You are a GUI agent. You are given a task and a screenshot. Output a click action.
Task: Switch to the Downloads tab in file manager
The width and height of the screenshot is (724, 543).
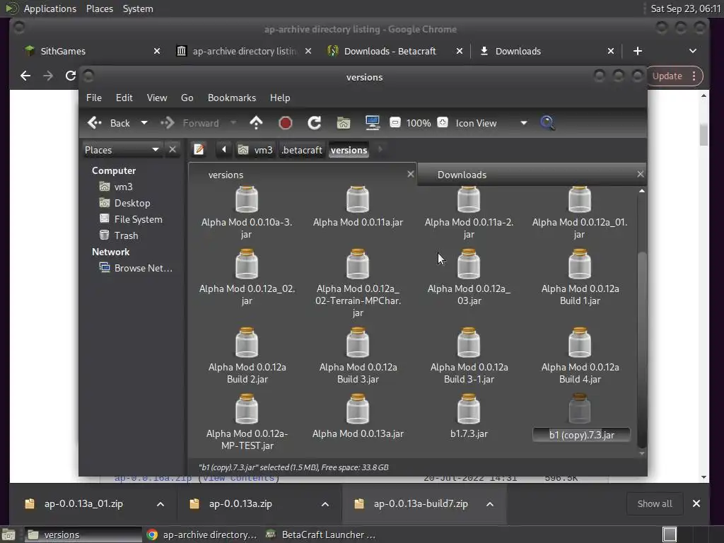[462, 175]
